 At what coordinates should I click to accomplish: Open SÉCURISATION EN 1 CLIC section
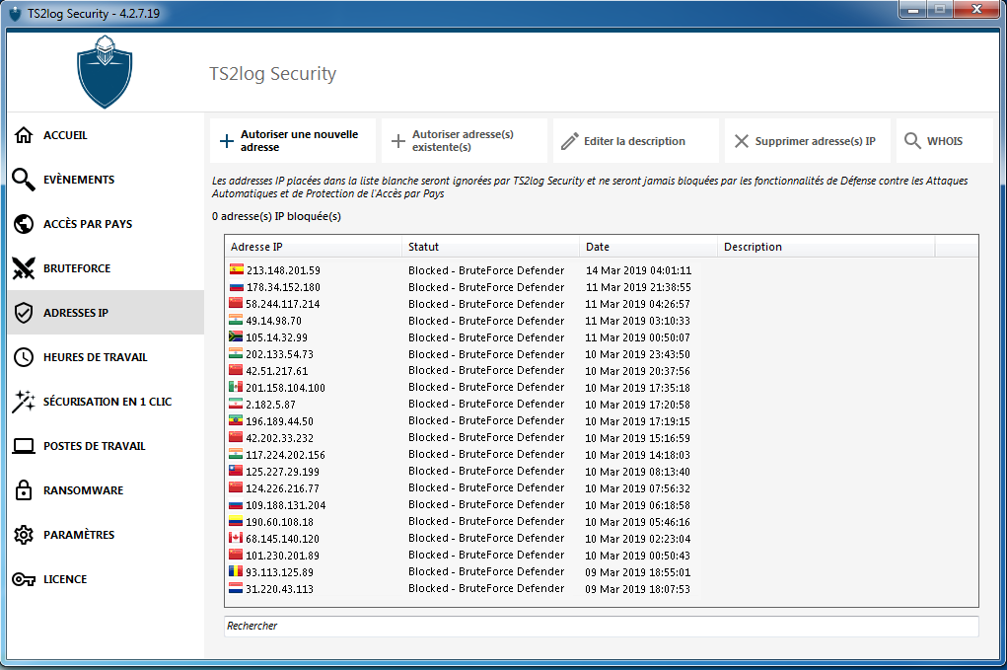tap(106, 402)
